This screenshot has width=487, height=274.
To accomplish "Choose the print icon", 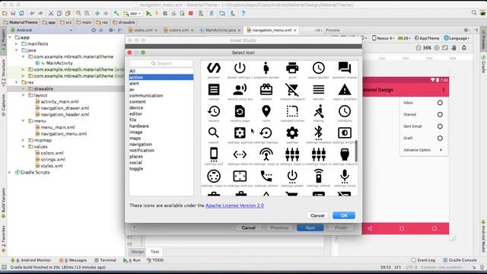I will point(292,68).
